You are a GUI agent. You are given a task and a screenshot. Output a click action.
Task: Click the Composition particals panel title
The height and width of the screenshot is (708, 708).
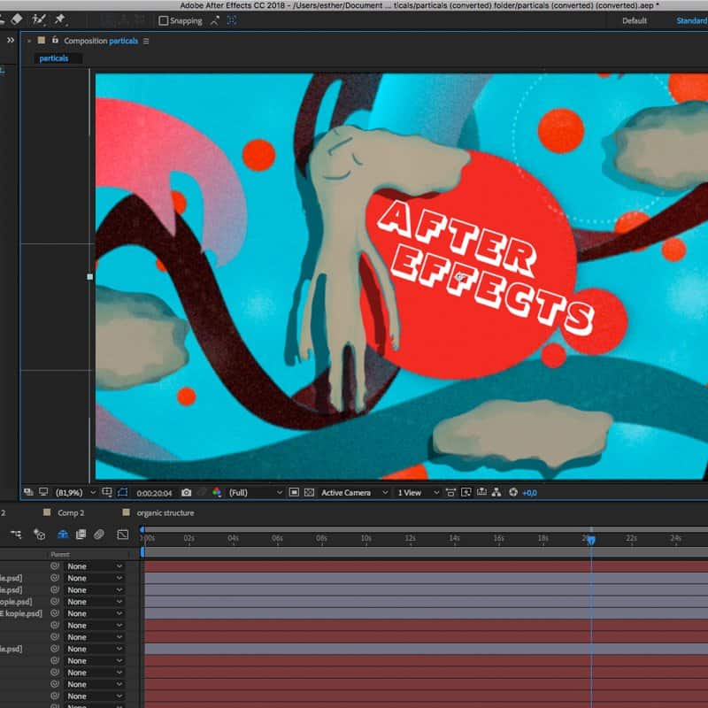click(x=101, y=41)
